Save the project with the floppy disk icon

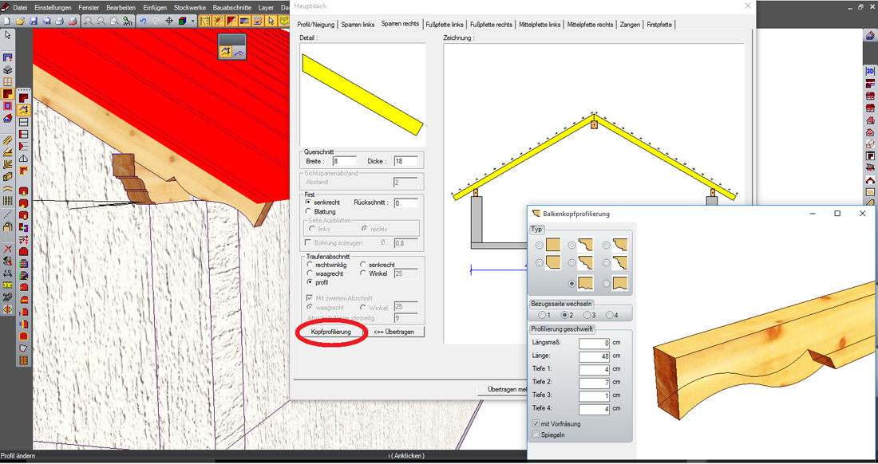pyautogui.click(x=34, y=21)
